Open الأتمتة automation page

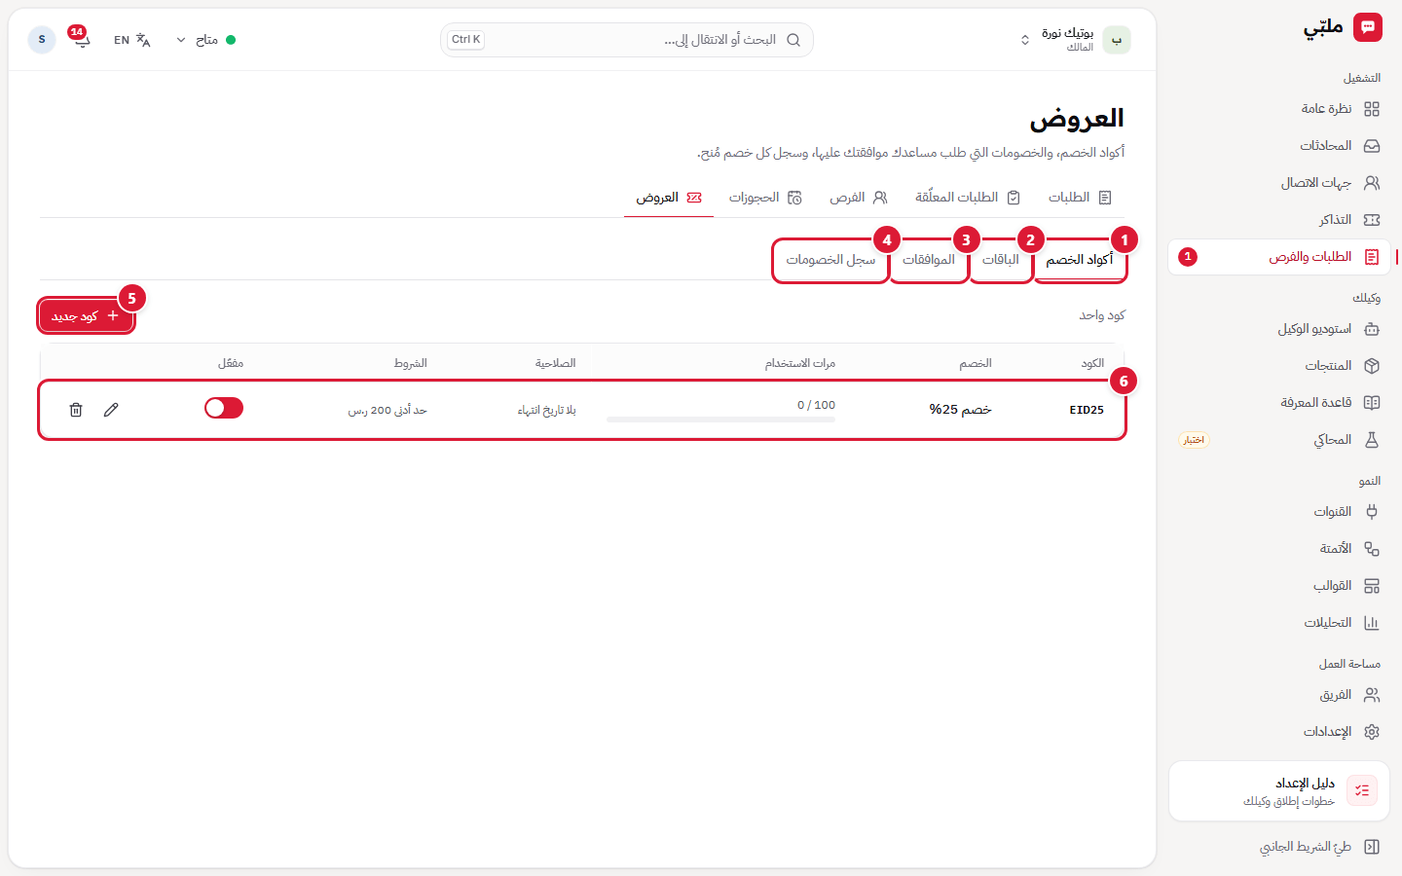pos(1279,549)
